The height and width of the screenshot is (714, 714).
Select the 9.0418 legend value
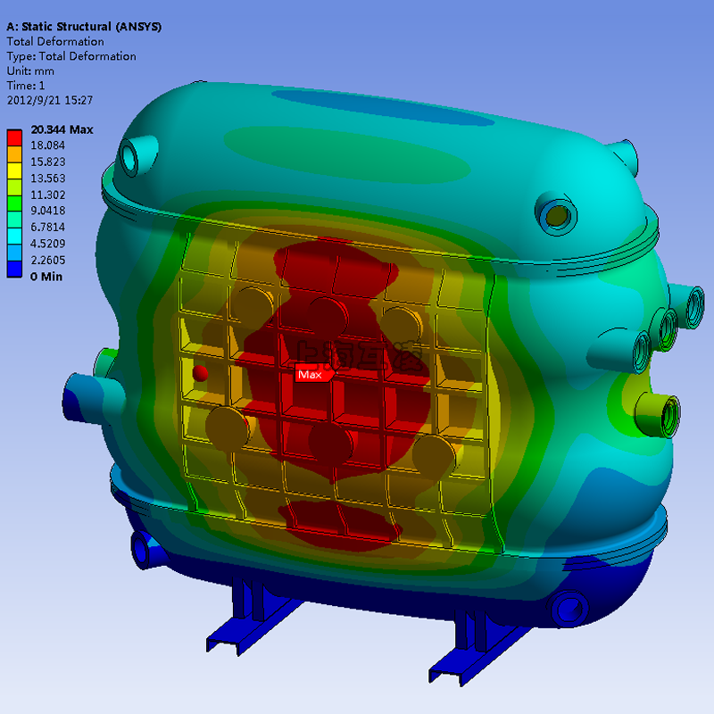point(49,211)
